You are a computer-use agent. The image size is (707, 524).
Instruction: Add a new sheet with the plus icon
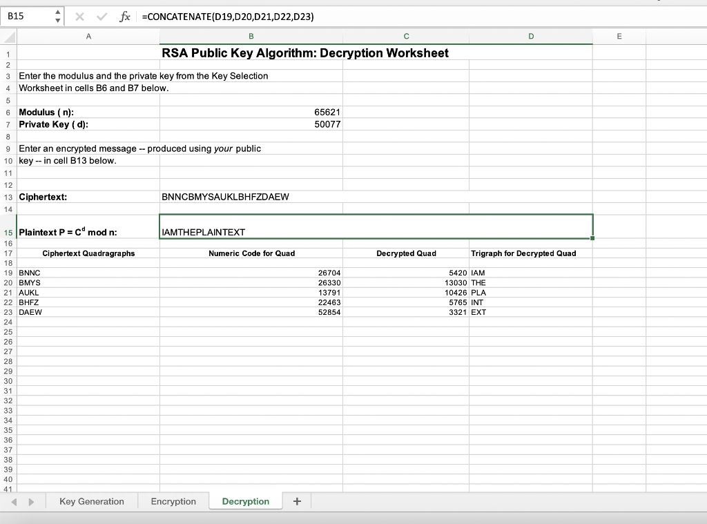[297, 501]
